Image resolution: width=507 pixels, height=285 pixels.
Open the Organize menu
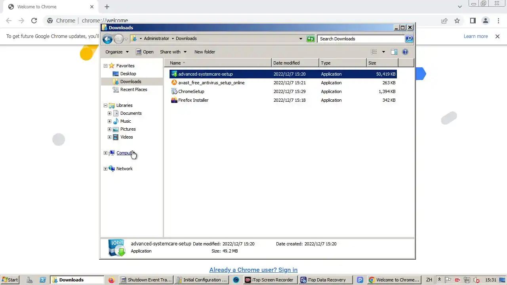[x=117, y=52]
